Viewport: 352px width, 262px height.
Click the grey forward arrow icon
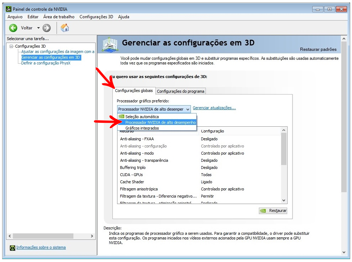tap(47, 28)
